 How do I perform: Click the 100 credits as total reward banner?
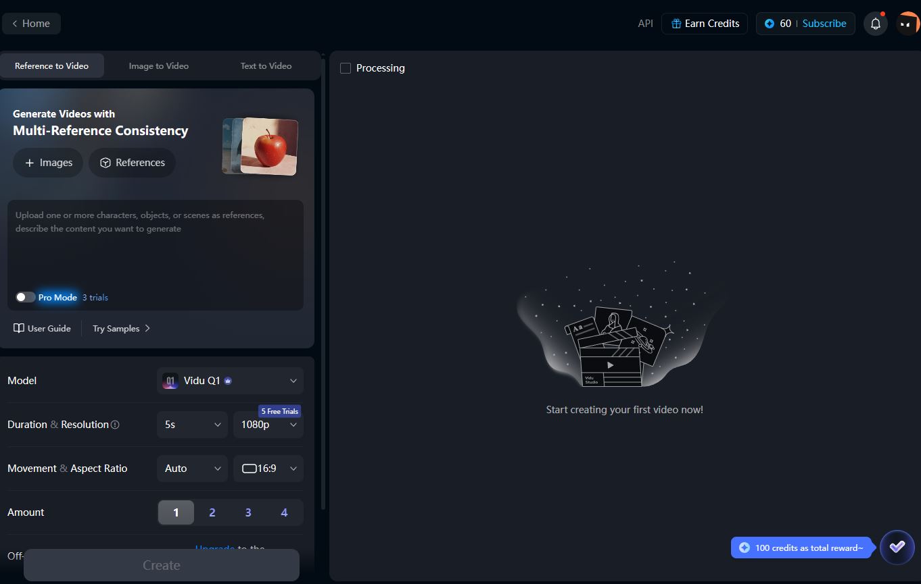coord(801,548)
